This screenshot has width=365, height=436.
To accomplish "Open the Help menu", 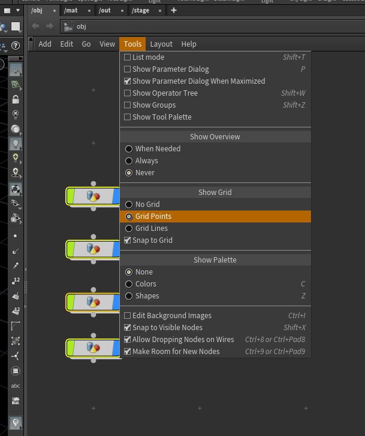I will (189, 44).
